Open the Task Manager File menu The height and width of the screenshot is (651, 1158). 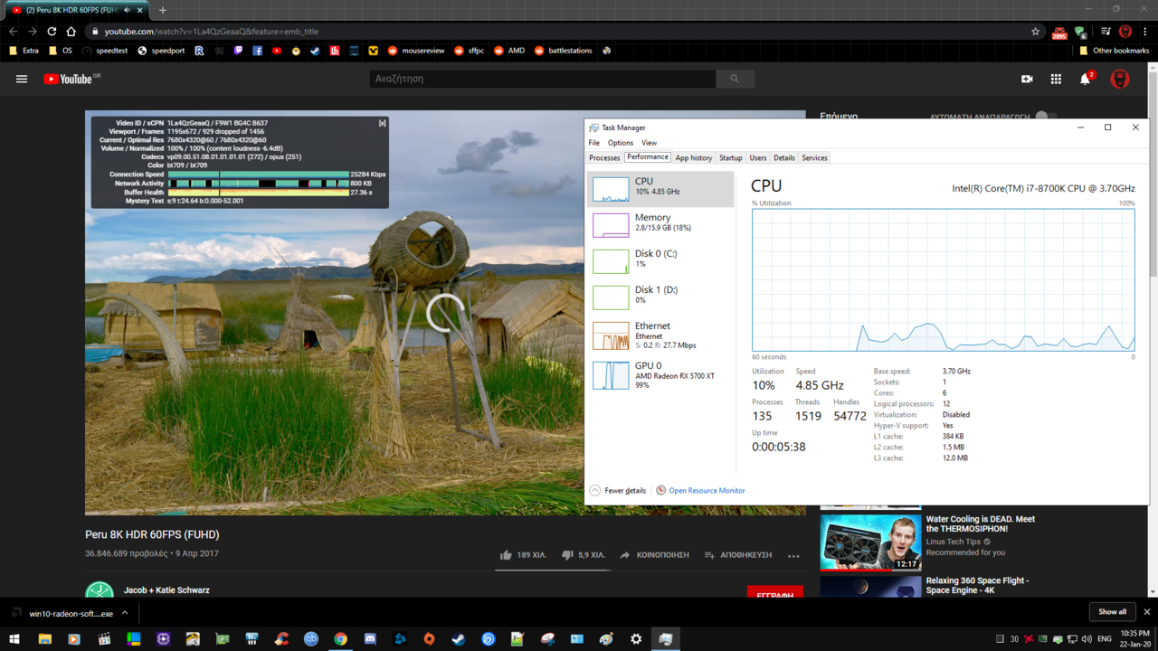point(593,143)
